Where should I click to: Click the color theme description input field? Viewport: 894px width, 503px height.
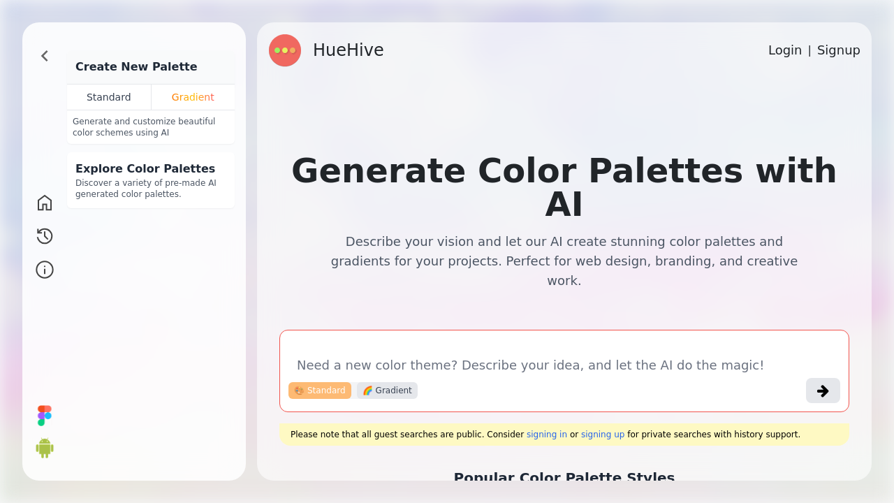[531, 365]
